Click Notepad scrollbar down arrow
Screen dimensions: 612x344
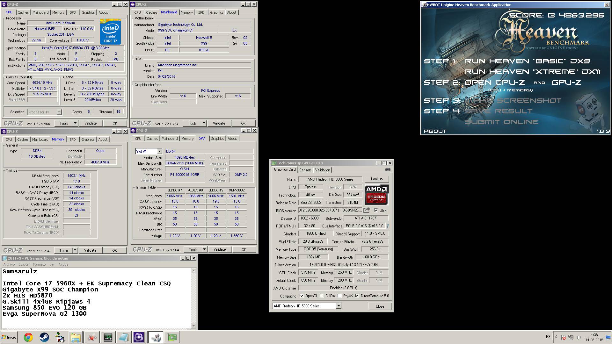click(x=193, y=326)
